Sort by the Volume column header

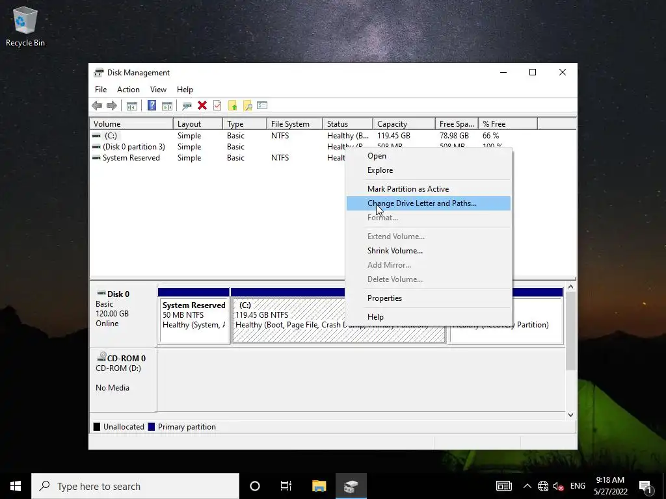131,124
